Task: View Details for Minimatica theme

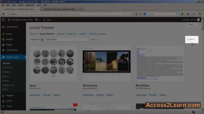Action: (x=110, y=95)
